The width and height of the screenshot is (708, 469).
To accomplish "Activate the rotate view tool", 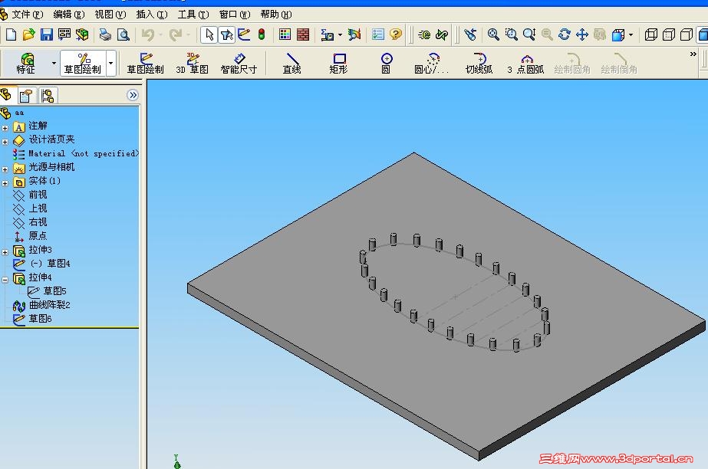I will pos(565,34).
